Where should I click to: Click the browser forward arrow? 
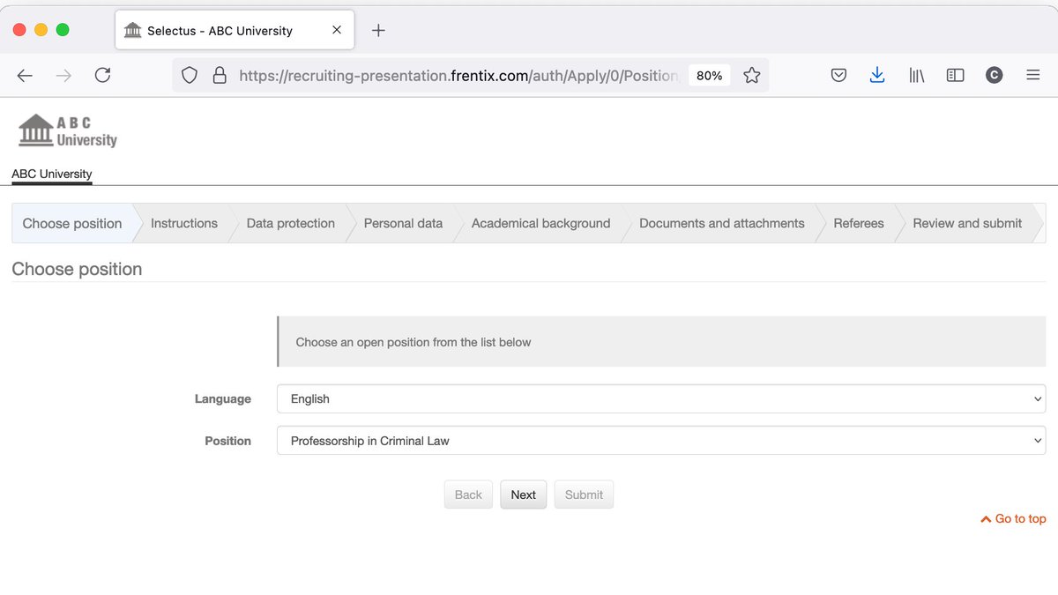tap(63, 76)
